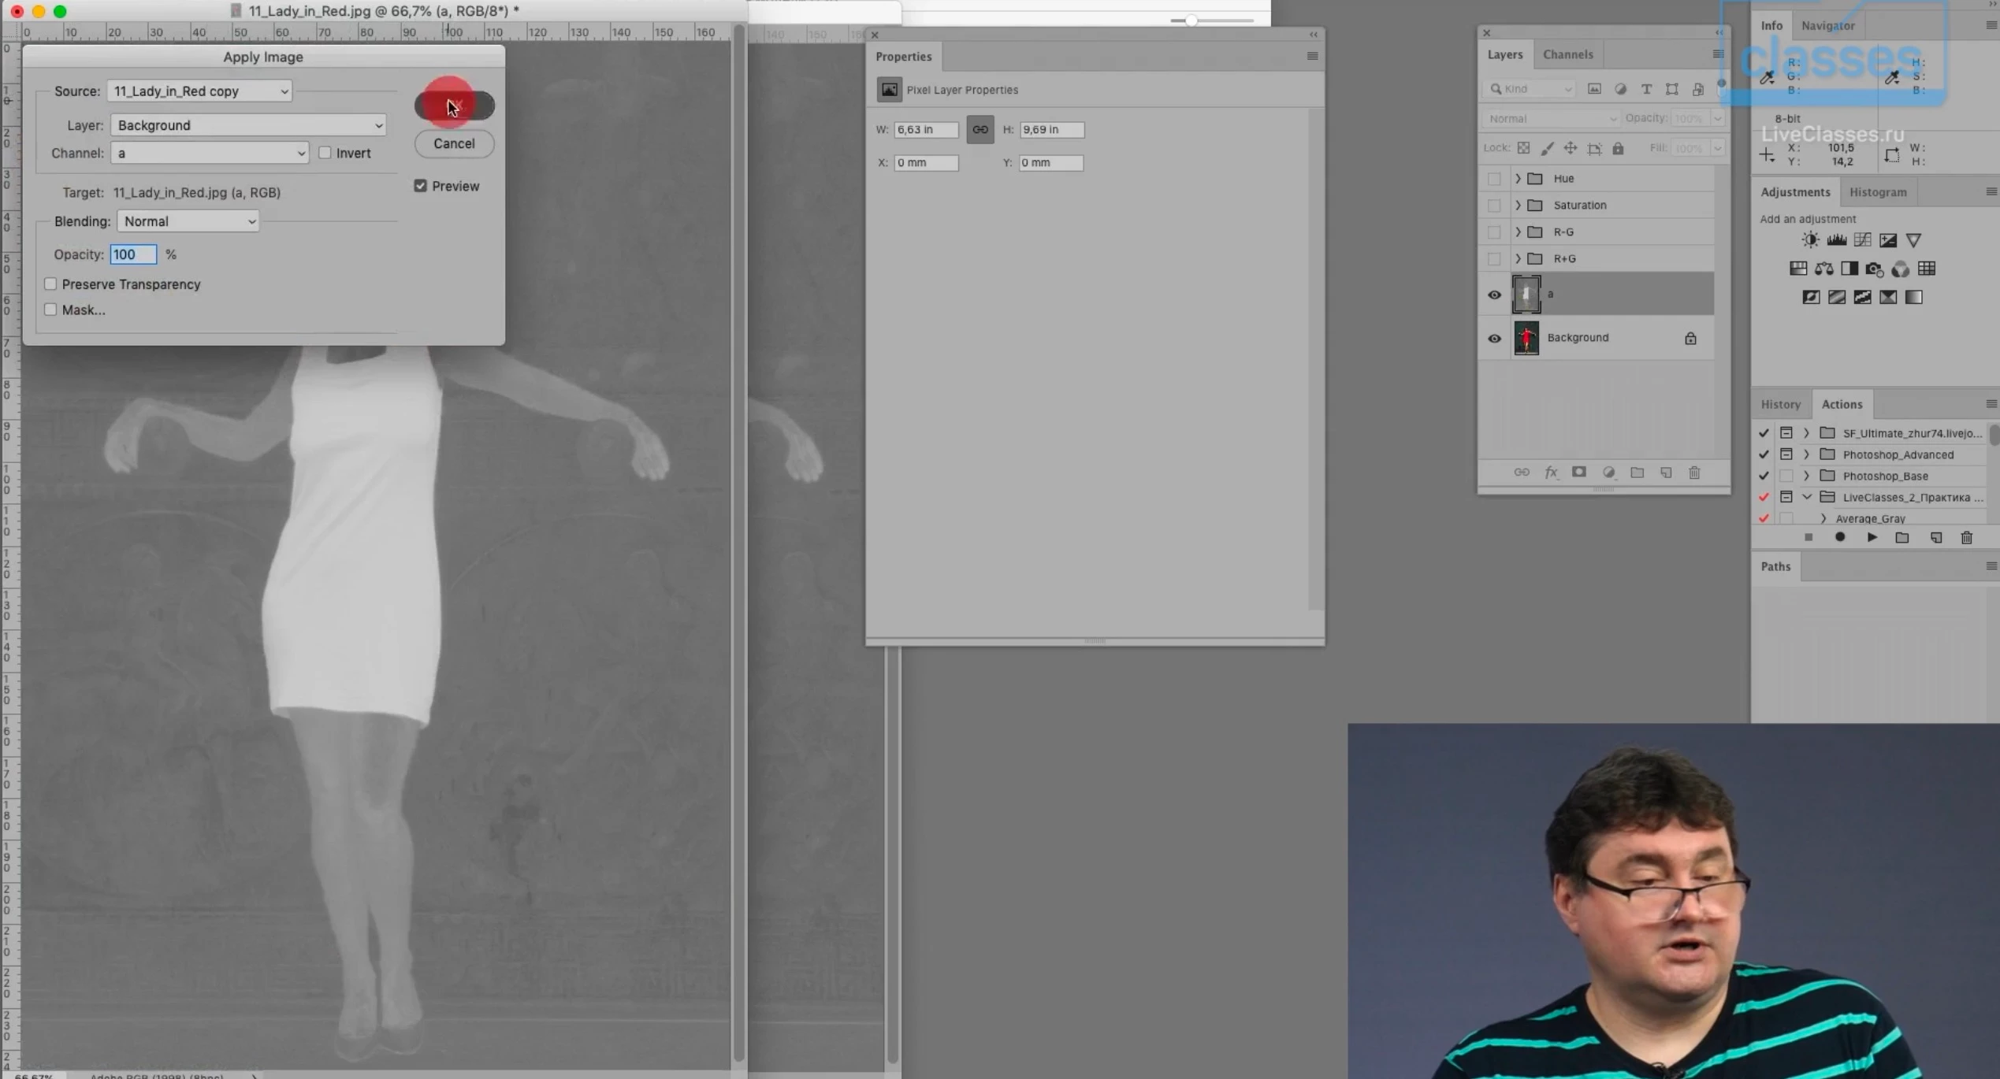
Task: Delete layer with the Layers trash icon
Action: (x=1694, y=473)
